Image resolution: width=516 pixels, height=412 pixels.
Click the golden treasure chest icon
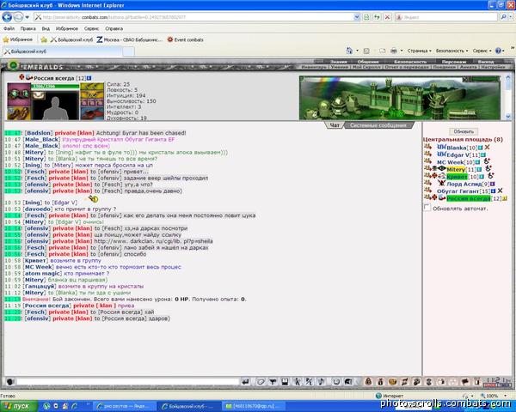(x=393, y=381)
